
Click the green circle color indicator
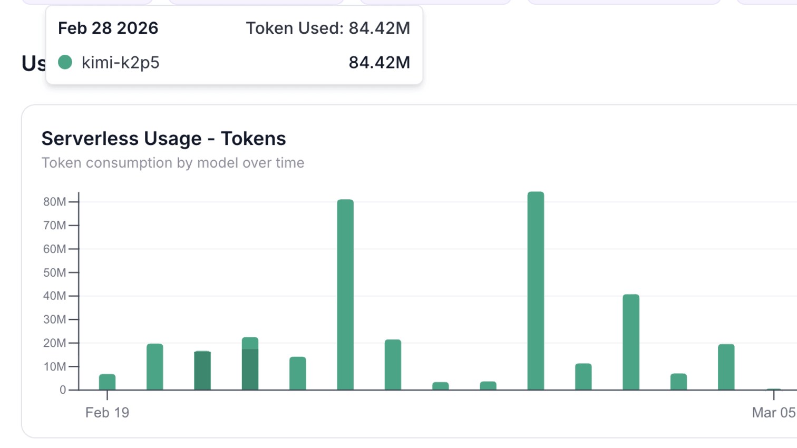[64, 63]
